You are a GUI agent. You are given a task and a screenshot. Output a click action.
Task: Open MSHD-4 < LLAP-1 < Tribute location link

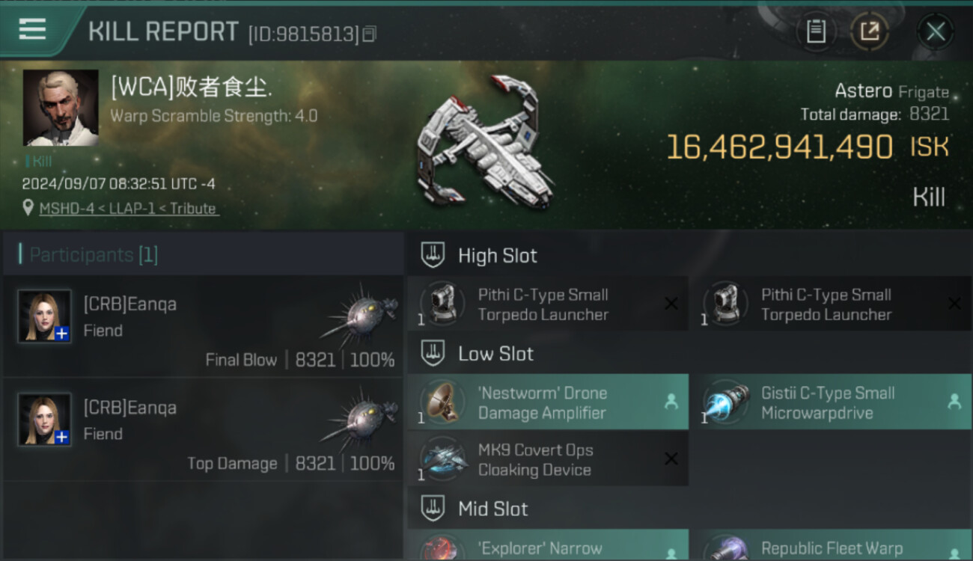129,209
